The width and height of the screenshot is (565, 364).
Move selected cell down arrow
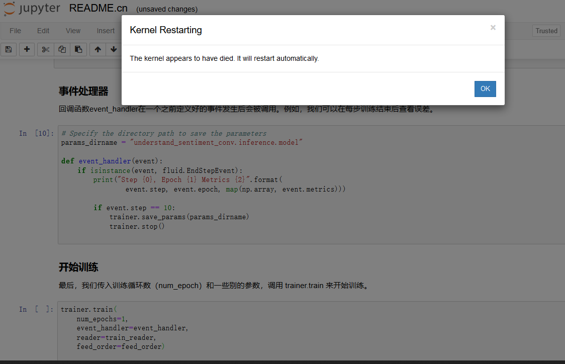114,49
